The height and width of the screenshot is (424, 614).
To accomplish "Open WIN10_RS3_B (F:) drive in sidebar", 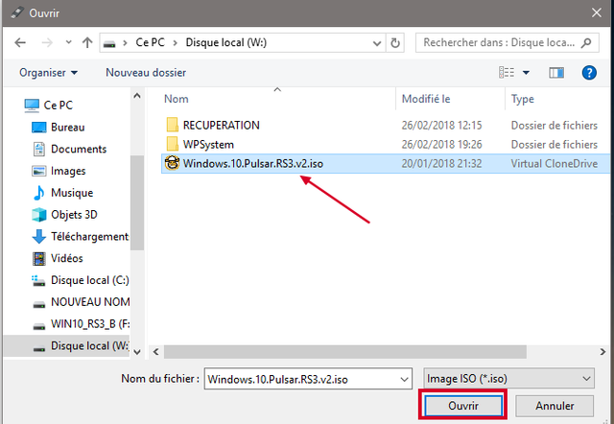I will 90,324.
